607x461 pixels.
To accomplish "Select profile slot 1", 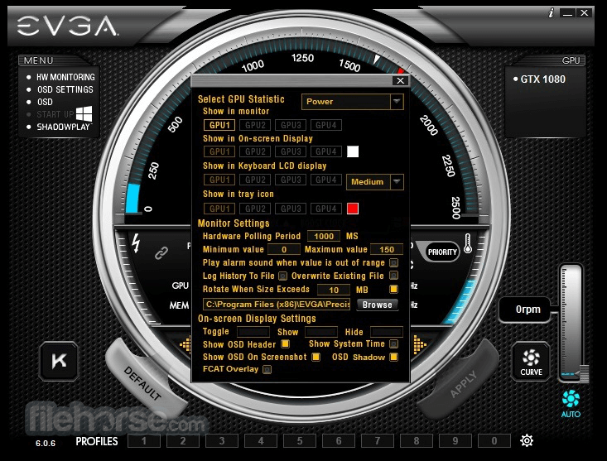I will pyautogui.click(x=143, y=441).
